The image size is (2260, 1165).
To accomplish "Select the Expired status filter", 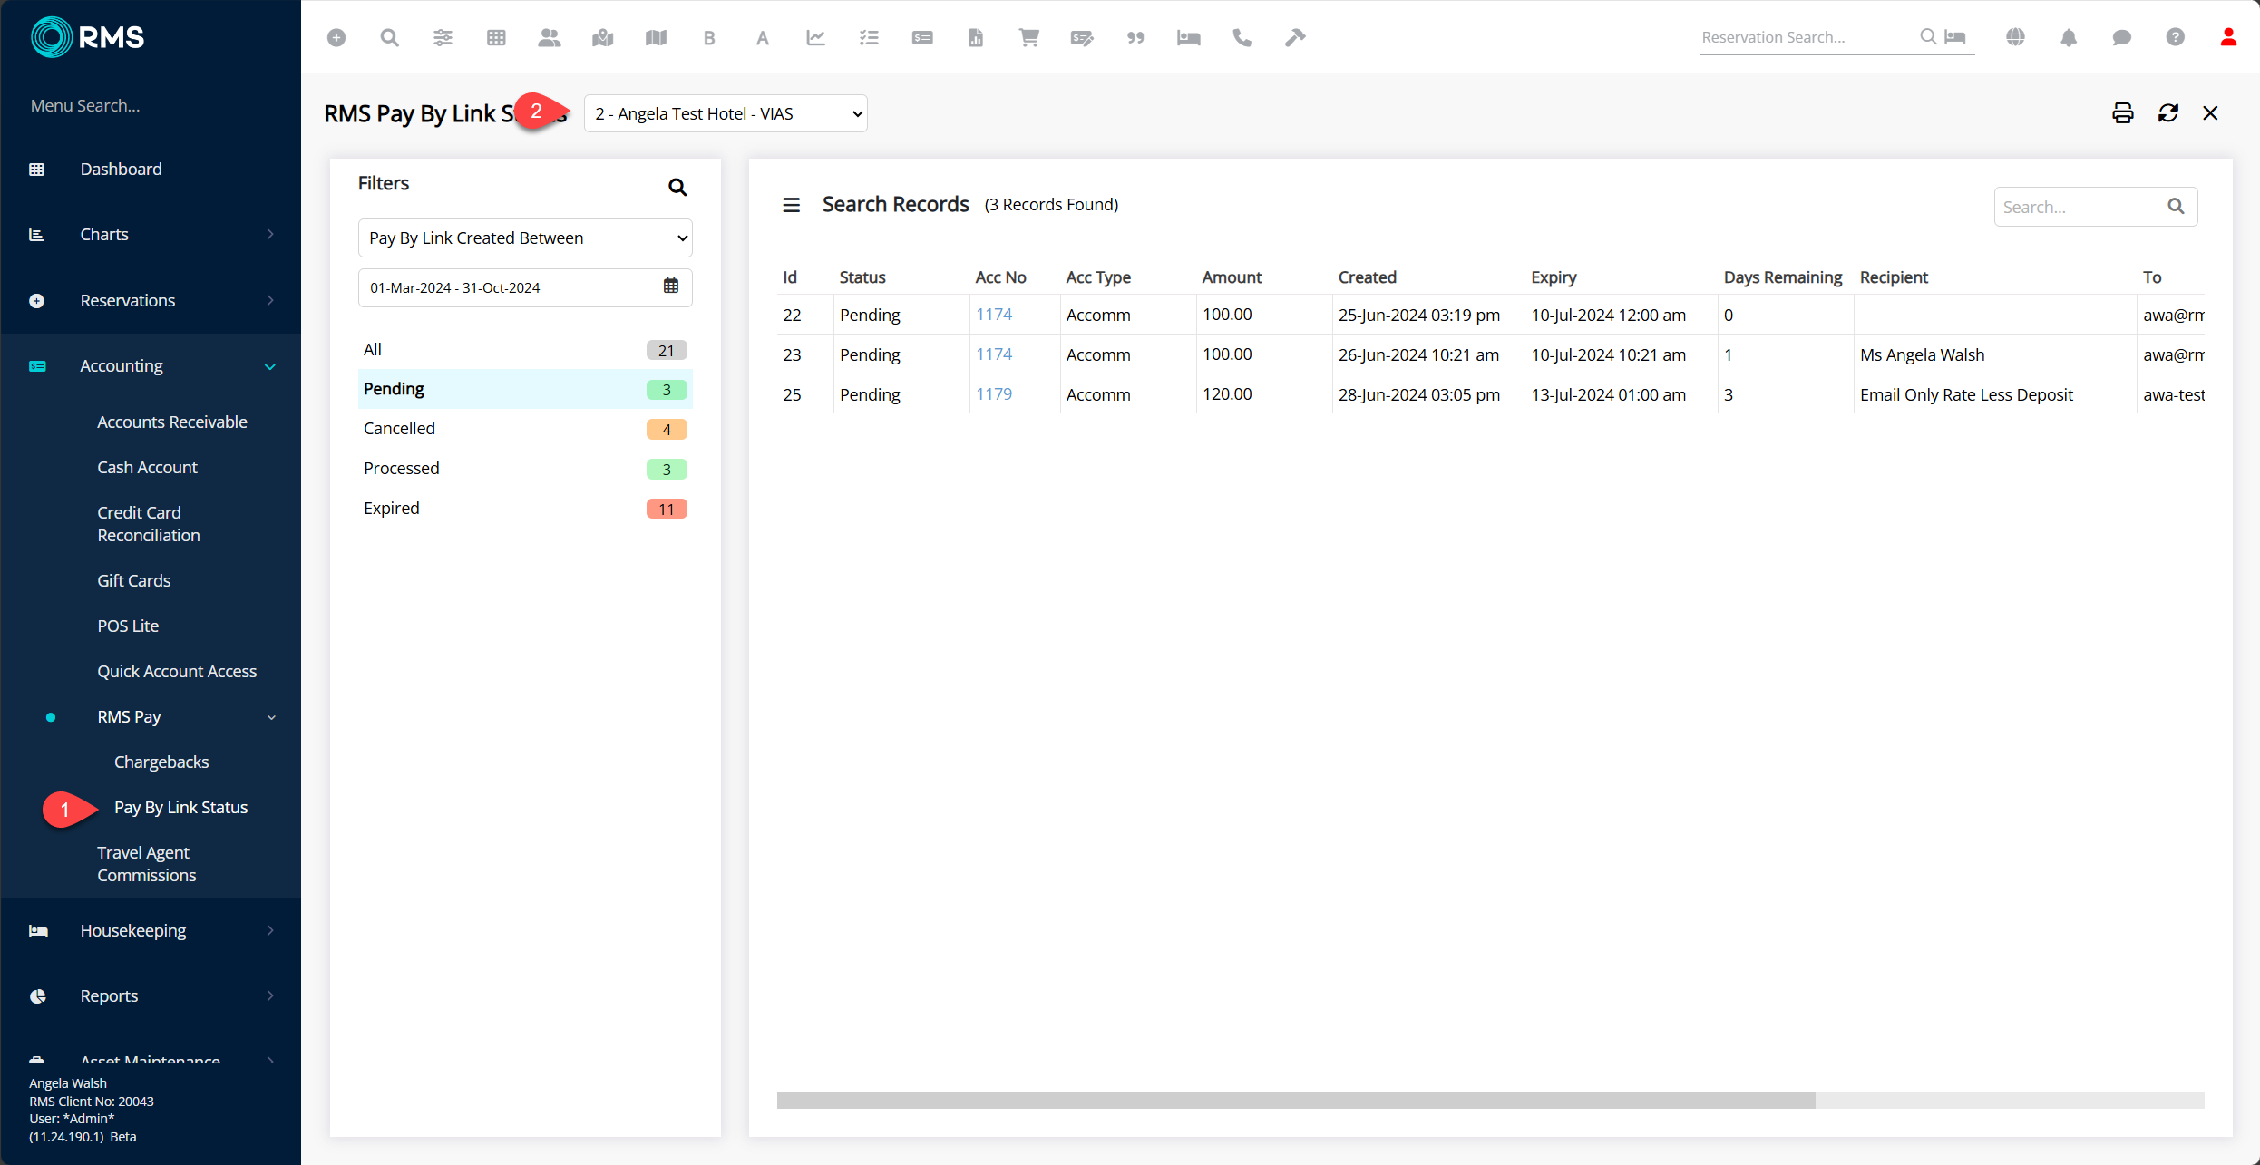I will 525,509.
